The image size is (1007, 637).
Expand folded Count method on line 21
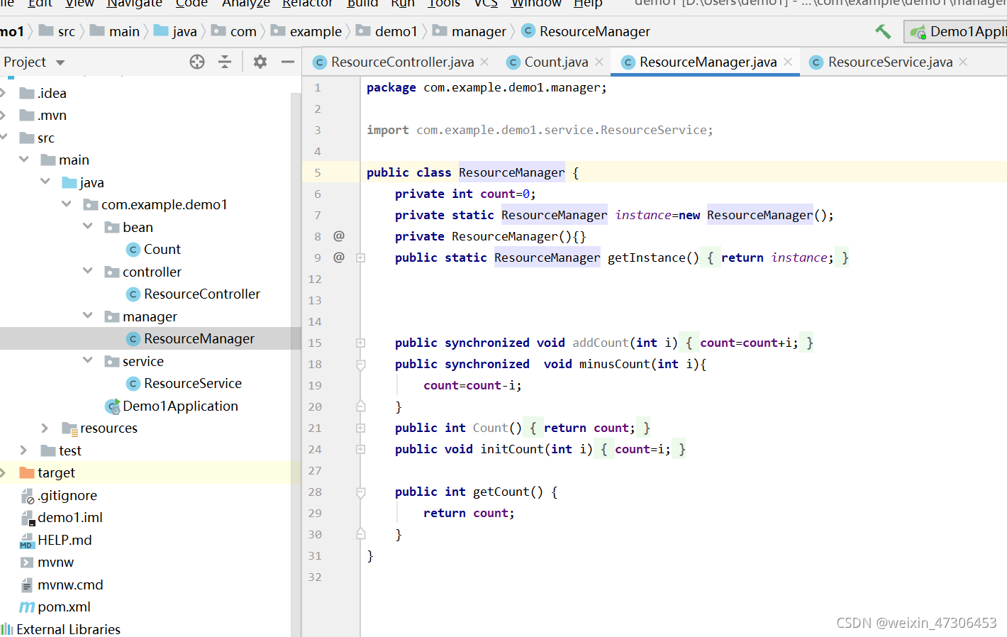[x=360, y=428]
